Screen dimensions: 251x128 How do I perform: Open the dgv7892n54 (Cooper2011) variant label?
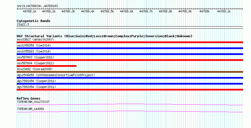tap(36, 87)
